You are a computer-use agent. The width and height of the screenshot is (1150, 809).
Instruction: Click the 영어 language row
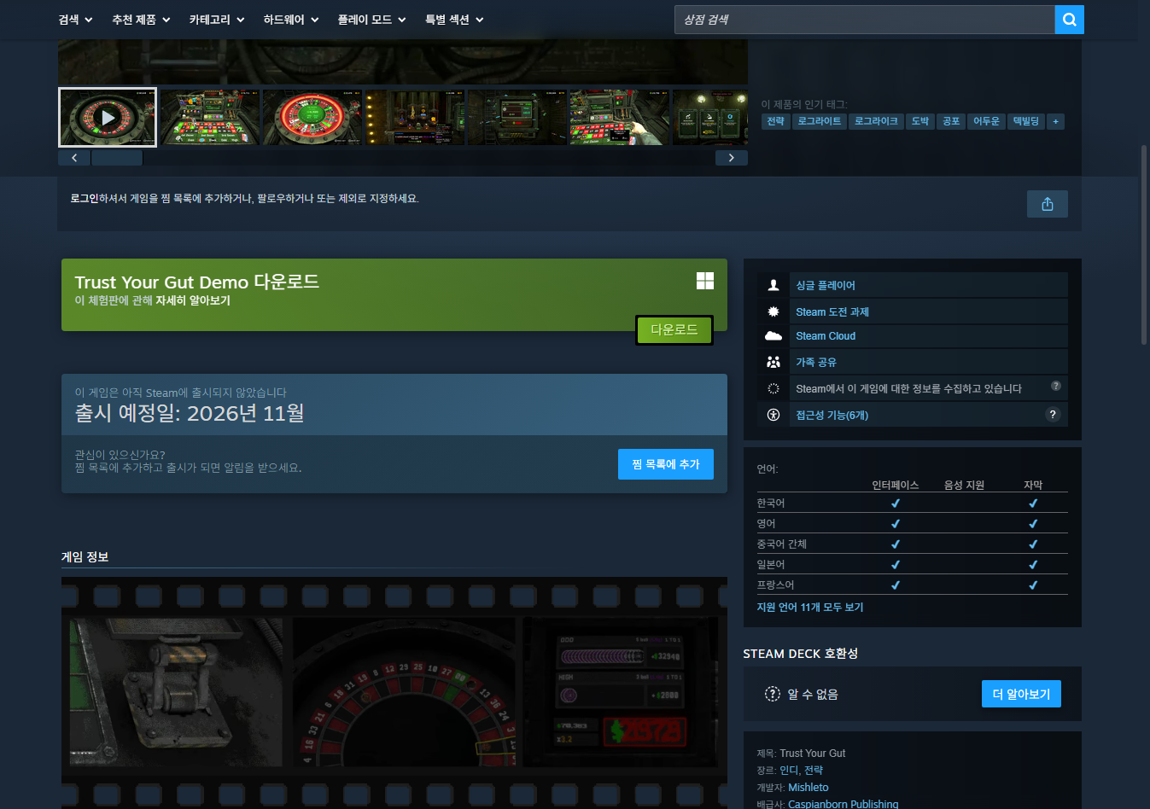pyautogui.click(x=912, y=524)
